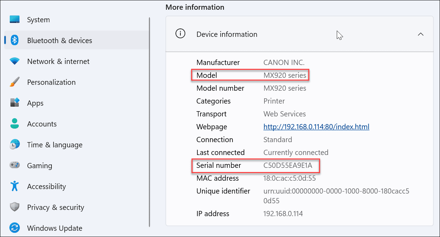This screenshot has height=237, width=440.
Task: Click the CANON INC. manufacturer value
Action: pyautogui.click(x=284, y=62)
